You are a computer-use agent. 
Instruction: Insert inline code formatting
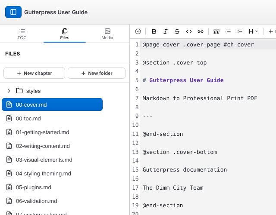[189, 31]
